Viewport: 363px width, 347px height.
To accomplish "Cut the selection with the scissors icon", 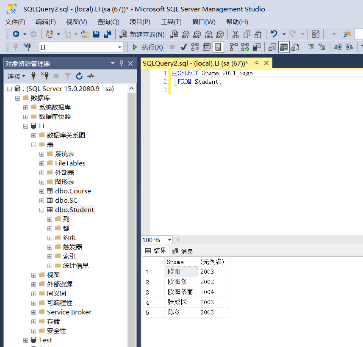I will coord(236,34).
